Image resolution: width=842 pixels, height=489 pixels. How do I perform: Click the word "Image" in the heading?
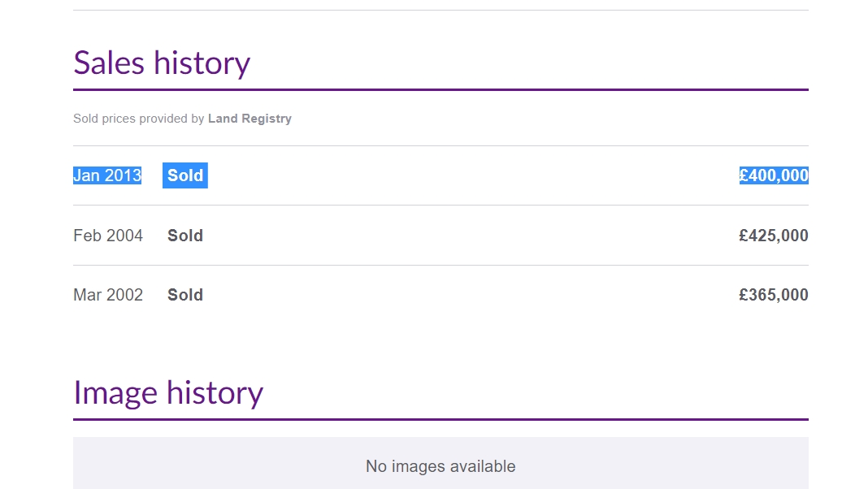coord(115,393)
